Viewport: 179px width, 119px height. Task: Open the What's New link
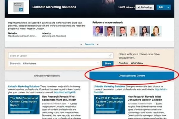click(137, 63)
